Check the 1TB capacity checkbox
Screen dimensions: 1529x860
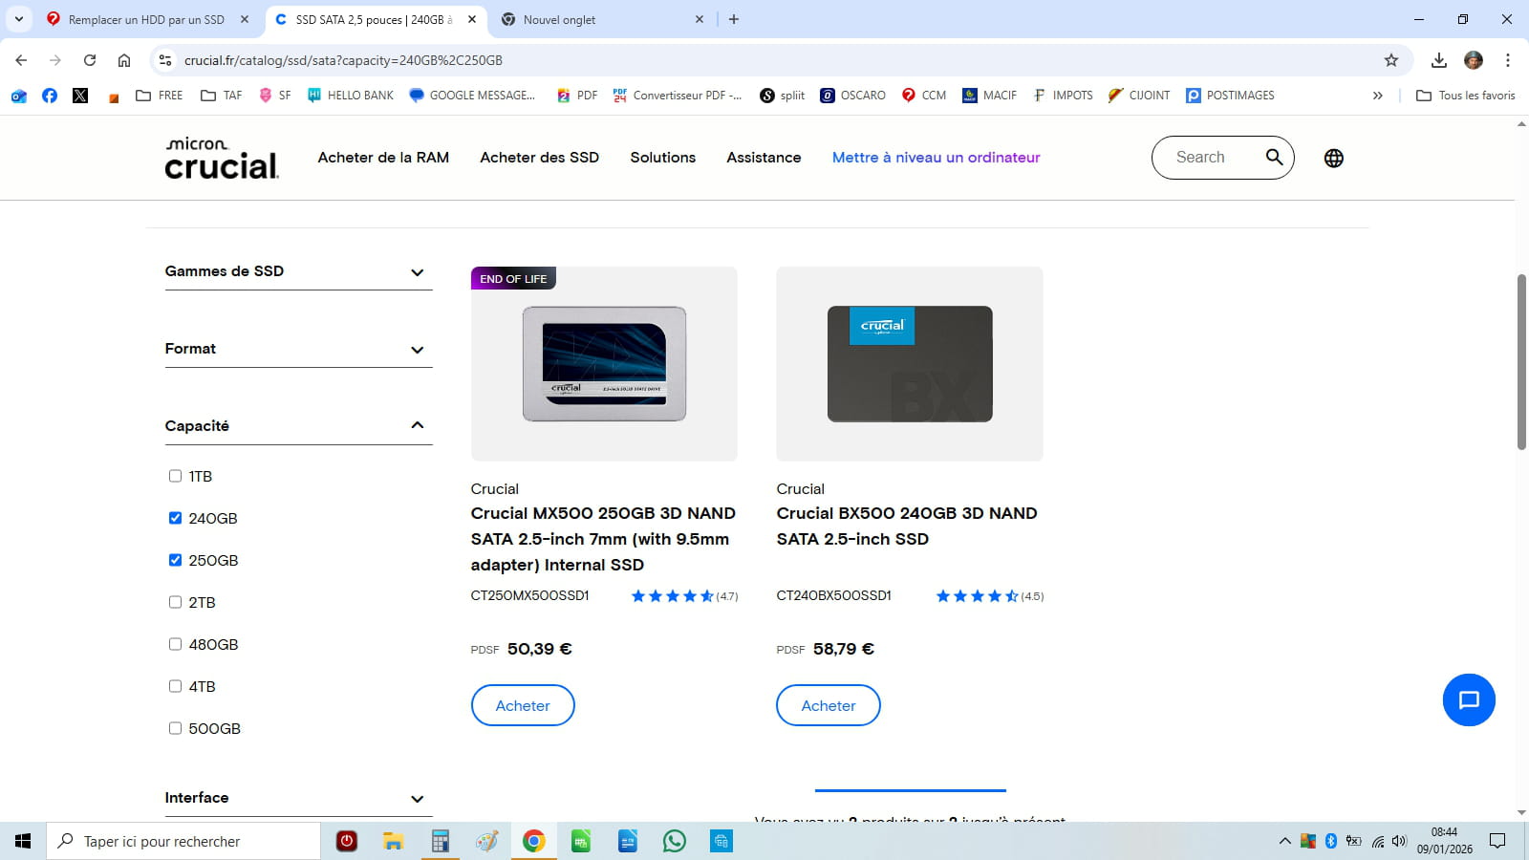[175, 476]
